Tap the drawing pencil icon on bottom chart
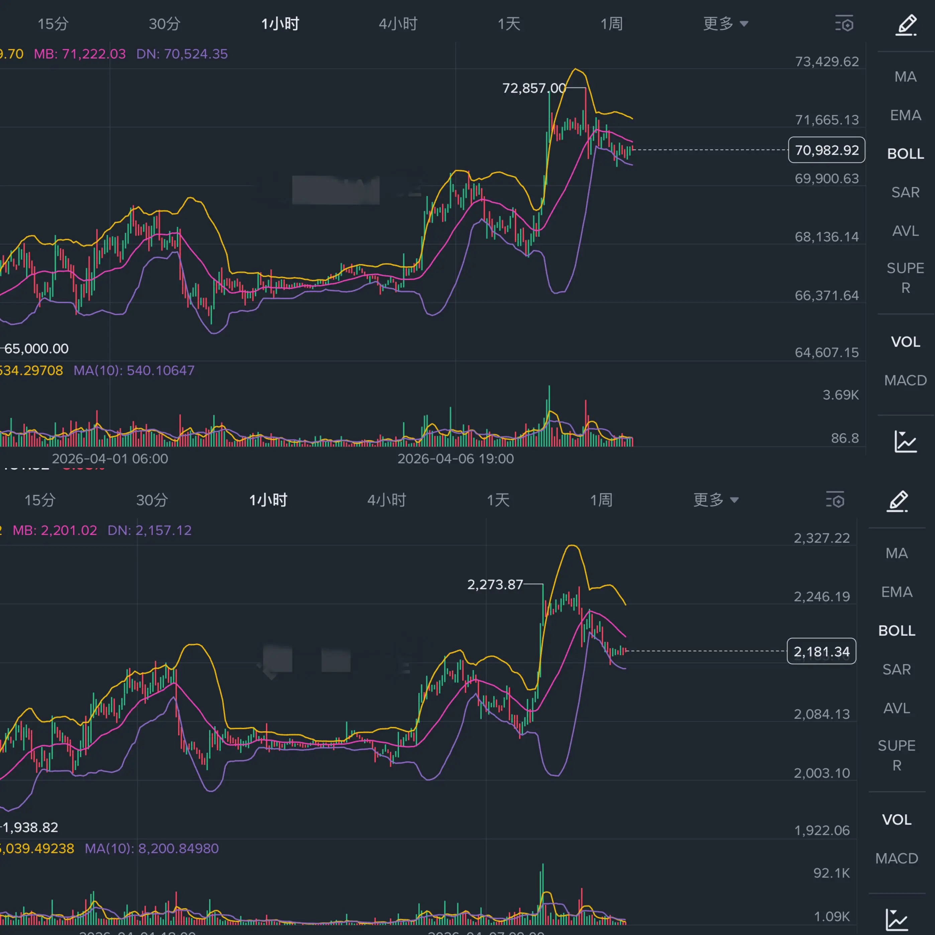The width and height of the screenshot is (935, 935). click(897, 501)
